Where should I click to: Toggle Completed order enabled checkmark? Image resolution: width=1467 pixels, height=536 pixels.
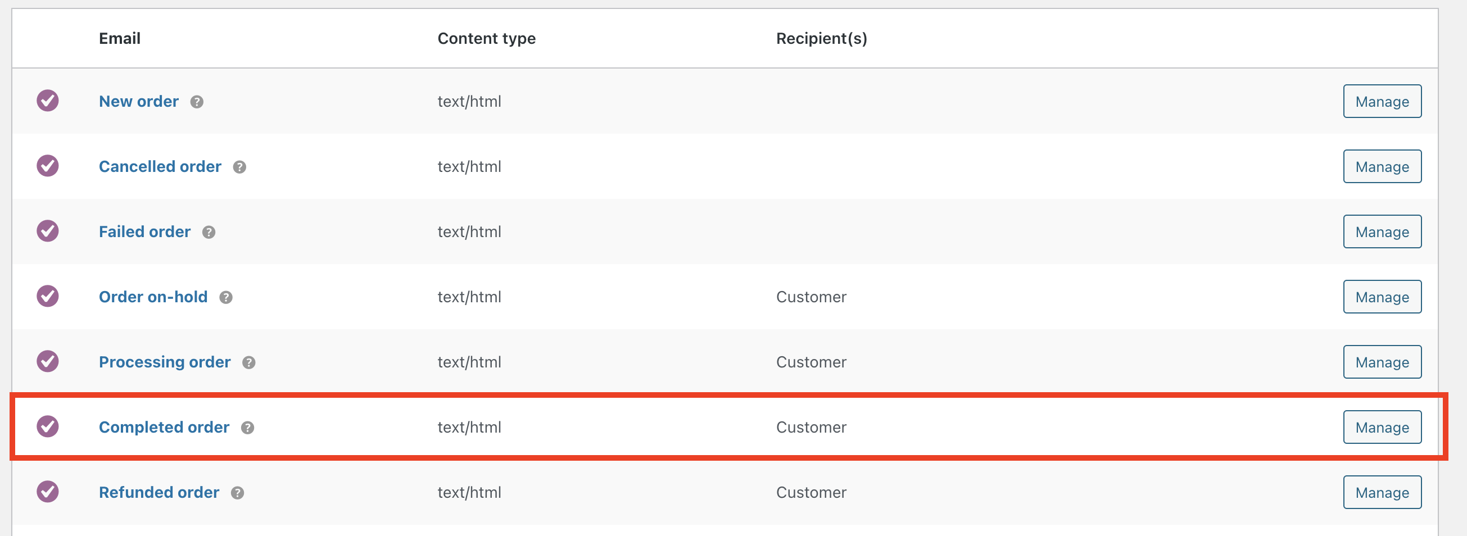(x=48, y=427)
